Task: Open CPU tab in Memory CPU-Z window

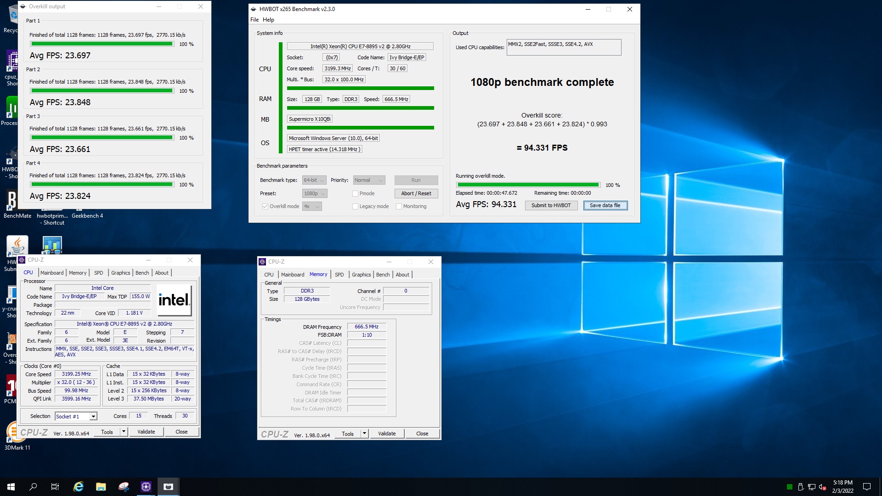Action: click(269, 275)
